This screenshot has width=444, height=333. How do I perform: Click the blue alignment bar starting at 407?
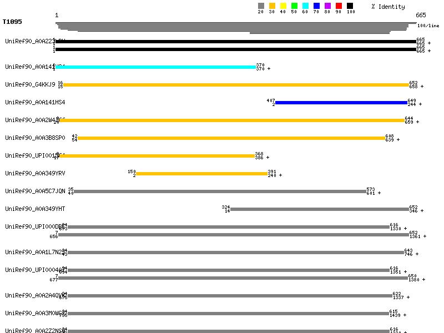point(341,103)
